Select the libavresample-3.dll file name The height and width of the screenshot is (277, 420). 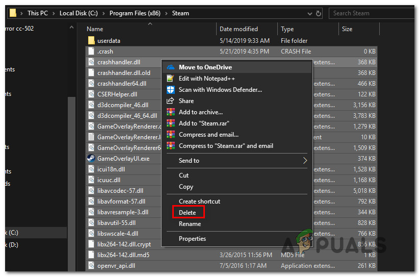point(123,212)
